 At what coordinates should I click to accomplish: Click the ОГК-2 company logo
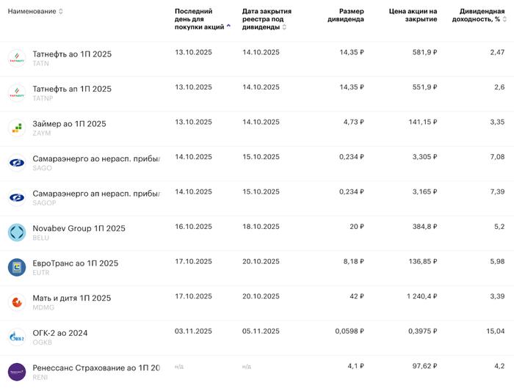(x=16, y=337)
